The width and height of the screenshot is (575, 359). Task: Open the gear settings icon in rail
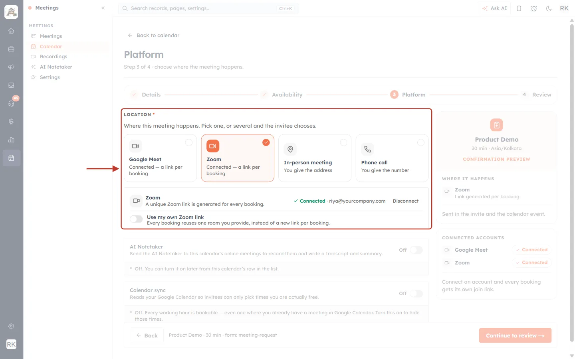[11, 326]
